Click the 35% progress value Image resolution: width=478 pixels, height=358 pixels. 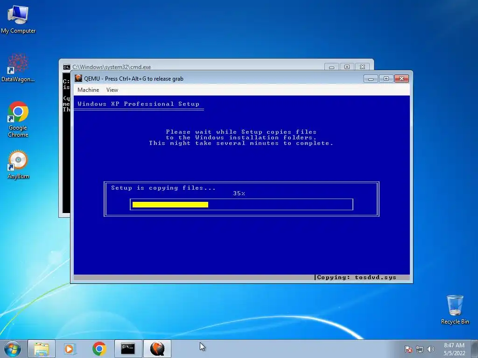pyautogui.click(x=239, y=193)
